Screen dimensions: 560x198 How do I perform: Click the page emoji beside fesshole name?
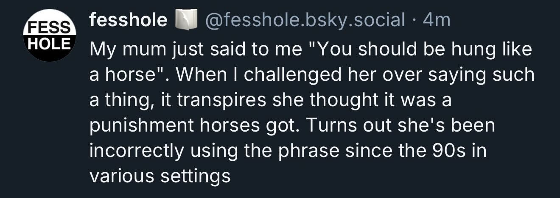187,20
